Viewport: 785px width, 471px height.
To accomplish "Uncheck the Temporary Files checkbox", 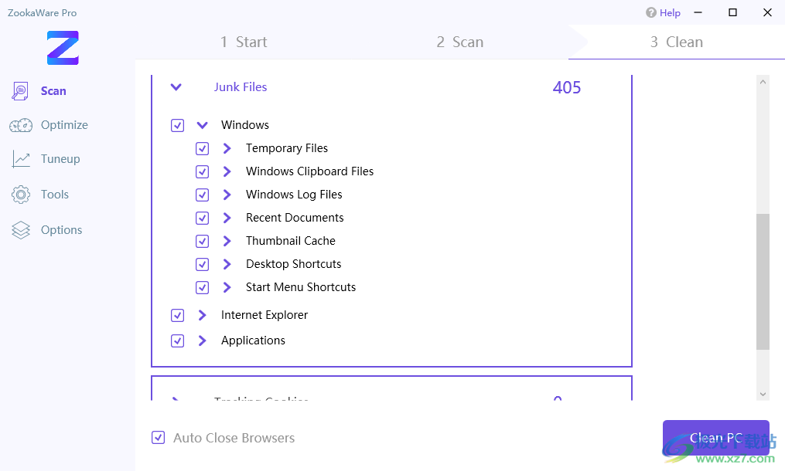I will [x=202, y=148].
